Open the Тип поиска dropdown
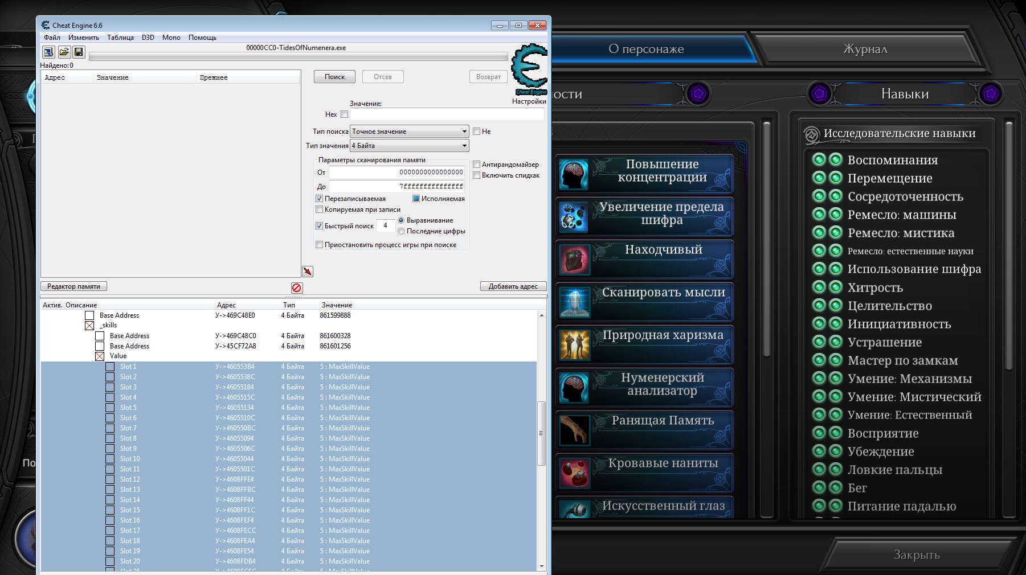Image resolution: width=1026 pixels, height=575 pixels. (x=409, y=132)
